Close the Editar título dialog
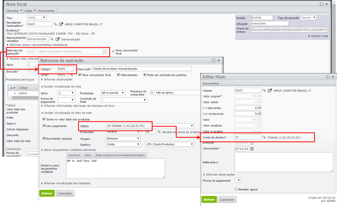 click(333, 77)
